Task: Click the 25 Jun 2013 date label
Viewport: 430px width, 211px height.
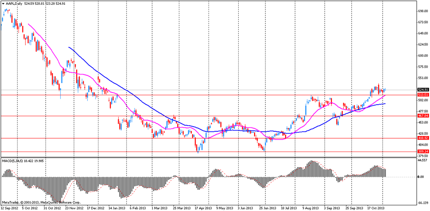Action: 268,208
